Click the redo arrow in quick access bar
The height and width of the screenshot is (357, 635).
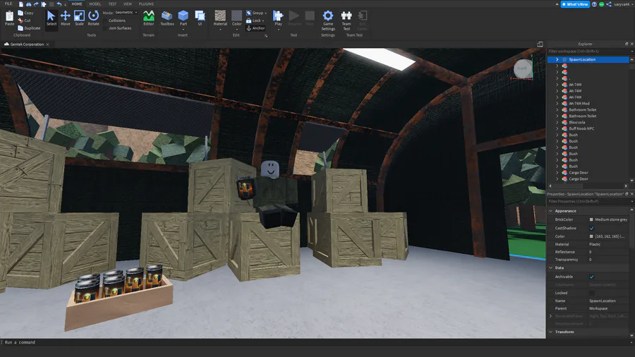pos(36,4)
